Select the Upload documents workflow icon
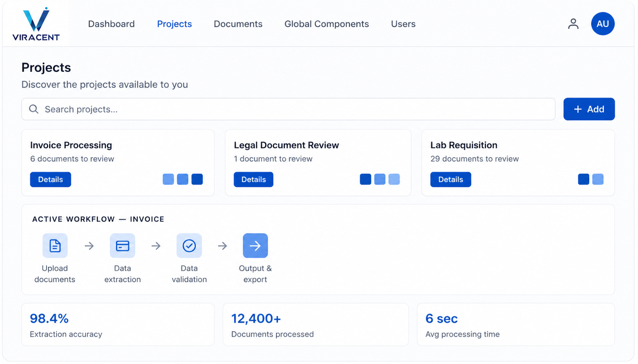The height and width of the screenshot is (364, 638). pyautogui.click(x=55, y=246)
